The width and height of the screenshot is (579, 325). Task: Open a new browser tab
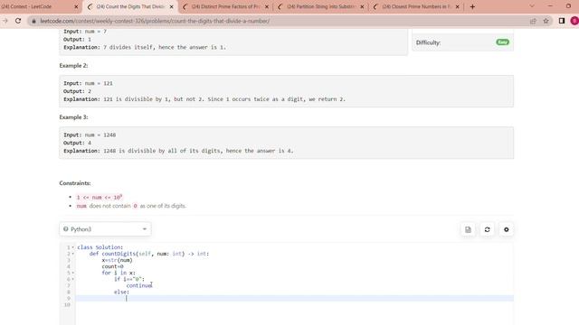click(472, 6)
